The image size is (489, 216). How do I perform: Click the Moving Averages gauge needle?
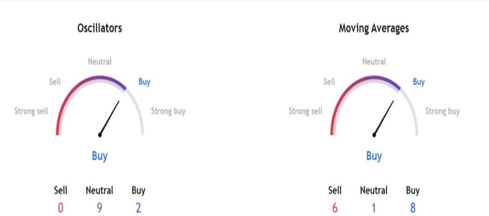384,118
